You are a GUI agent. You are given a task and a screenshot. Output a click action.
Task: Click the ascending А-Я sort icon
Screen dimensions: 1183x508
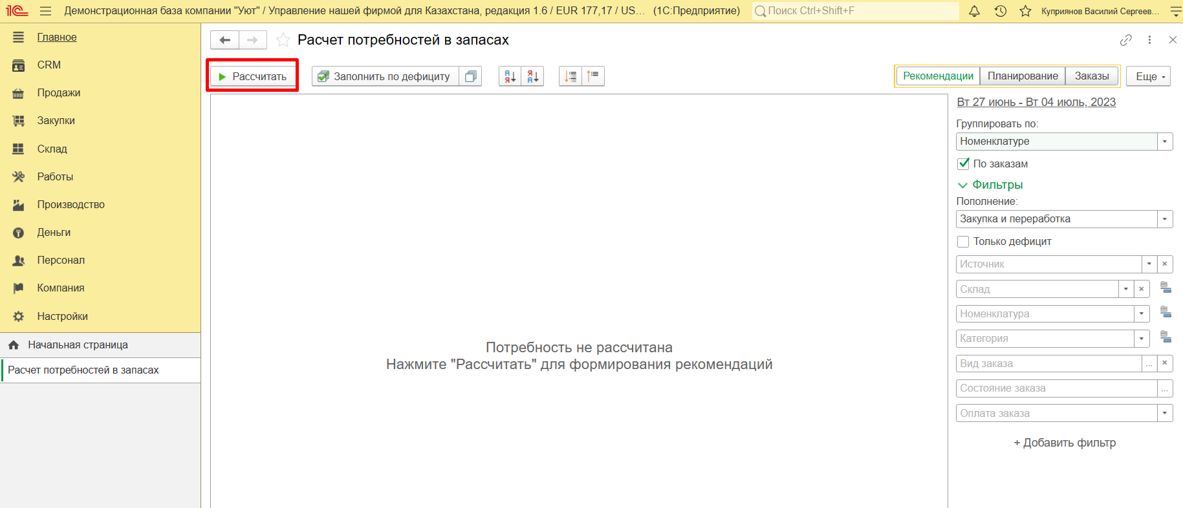pyautogui.click(x=510, y=76)
